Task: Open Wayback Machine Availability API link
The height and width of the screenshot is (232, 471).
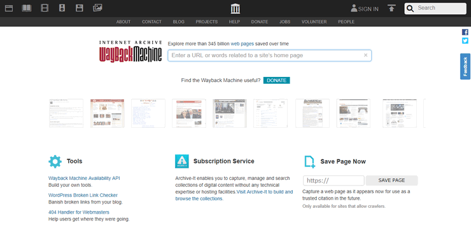Action: (x=84, y=178)
